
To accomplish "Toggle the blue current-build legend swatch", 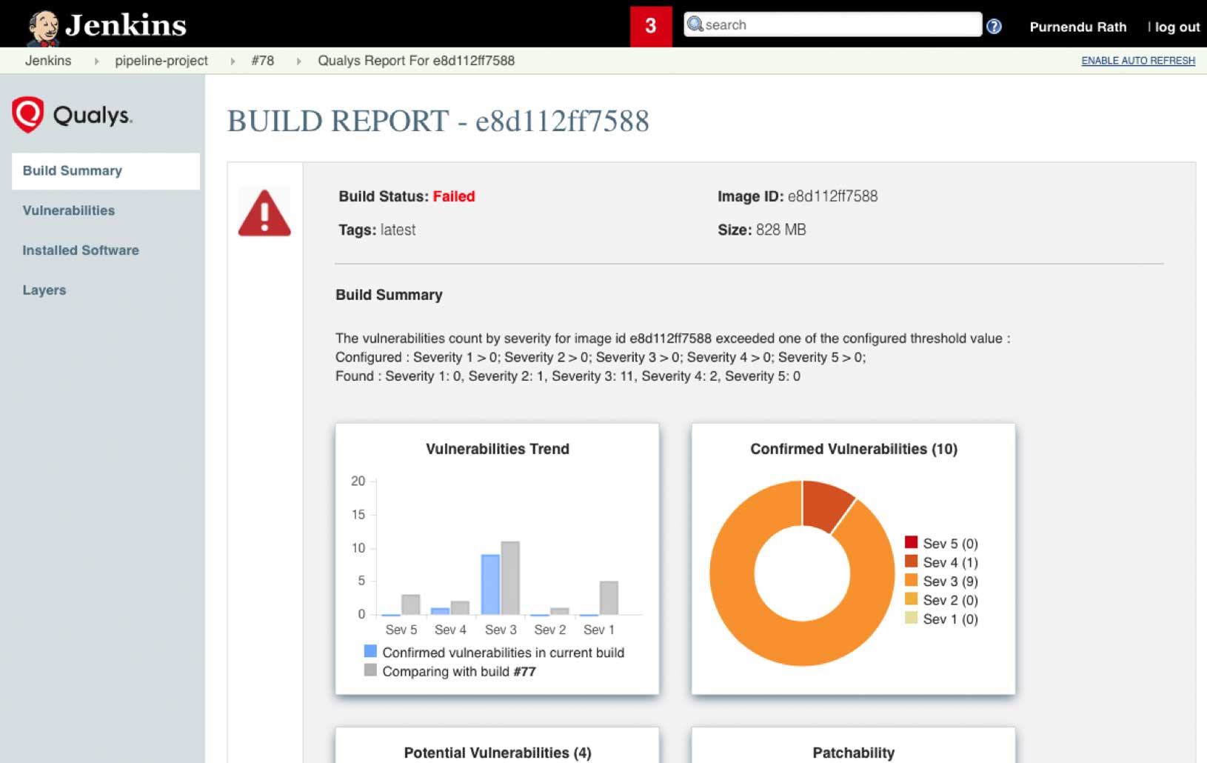I will pyautogui.click(x=370, y=651).
